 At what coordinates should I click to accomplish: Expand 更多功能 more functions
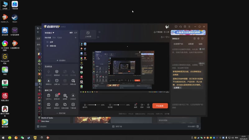(x=61, y=113)
